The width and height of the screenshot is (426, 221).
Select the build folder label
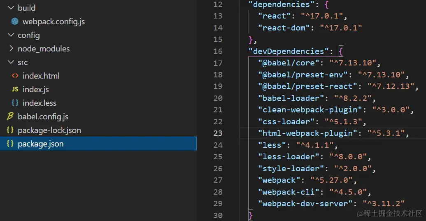[x=27, y=8]
